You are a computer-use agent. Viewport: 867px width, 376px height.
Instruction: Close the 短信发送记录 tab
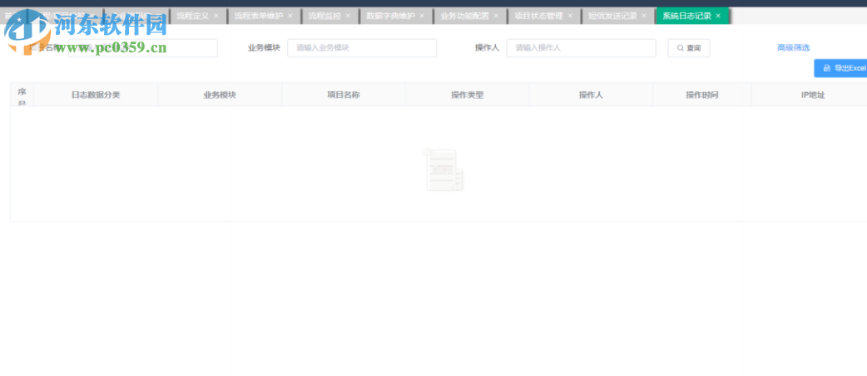tap(644, 16)
